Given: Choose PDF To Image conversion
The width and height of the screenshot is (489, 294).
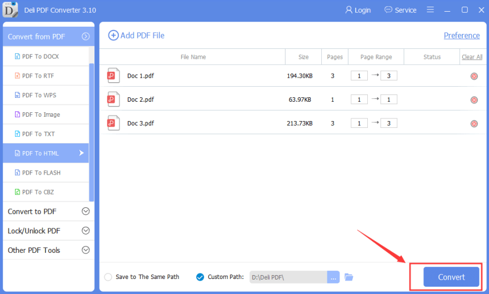Looking at the screenshot, I should 46,114.
